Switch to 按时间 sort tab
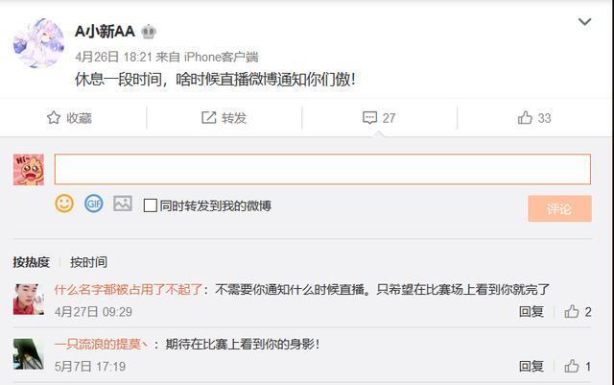The image size is (614, 385). click(88, 262)
